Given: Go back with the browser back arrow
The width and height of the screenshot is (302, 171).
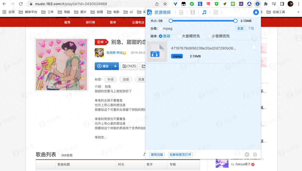Looking at the screenshot, I should (x=4, y=4).
